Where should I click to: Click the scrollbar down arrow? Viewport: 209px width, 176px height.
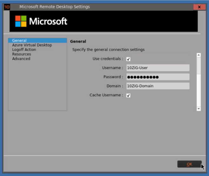tap(199, 109)
